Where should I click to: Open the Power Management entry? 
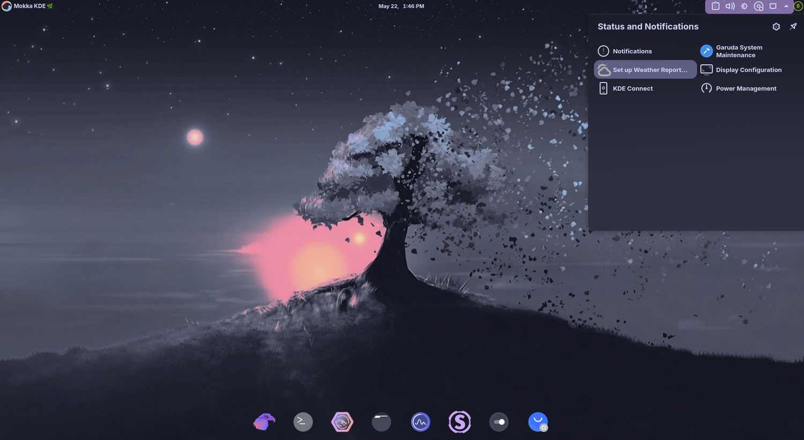(748, 88)
